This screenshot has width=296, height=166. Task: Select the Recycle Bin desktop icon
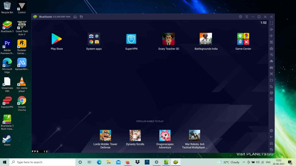tap(7, 7)
